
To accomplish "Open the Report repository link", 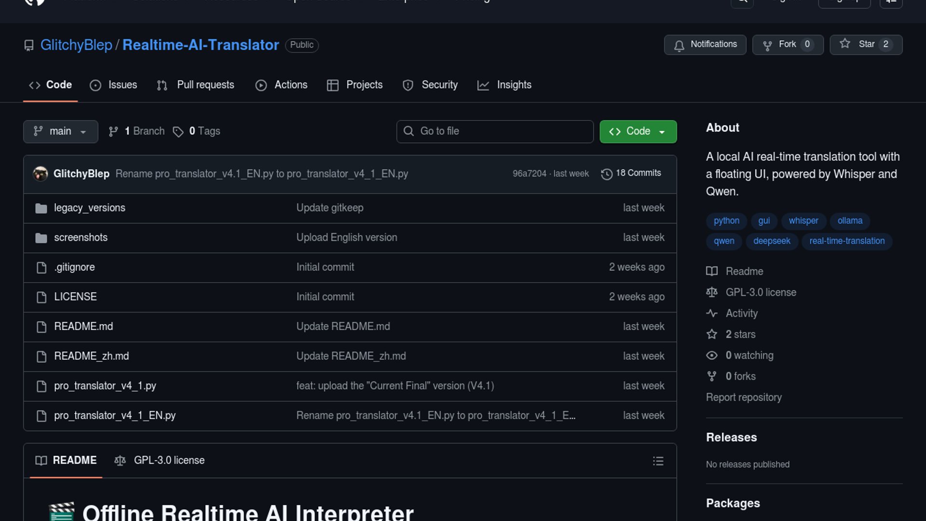I will click(x=744, y=398).
